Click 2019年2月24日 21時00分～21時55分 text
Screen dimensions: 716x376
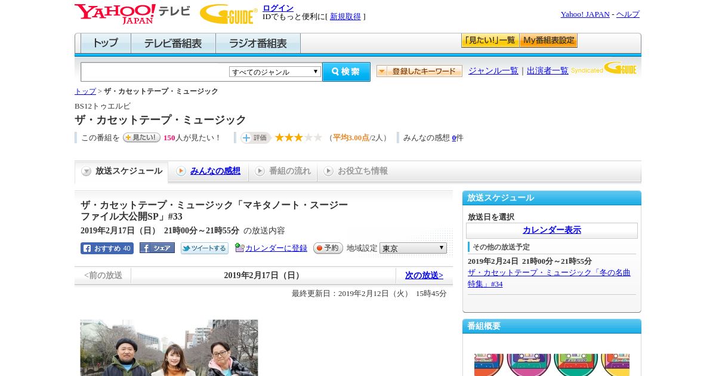(x=530, y=261)
